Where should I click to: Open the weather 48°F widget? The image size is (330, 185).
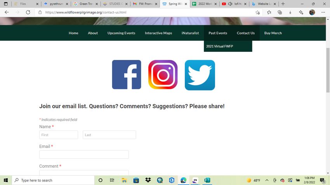point(254,180)
